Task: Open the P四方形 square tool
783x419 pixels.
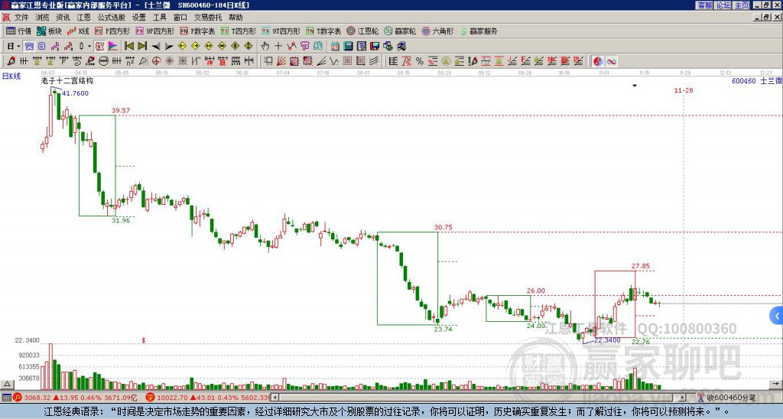Action: pos(112,31)
